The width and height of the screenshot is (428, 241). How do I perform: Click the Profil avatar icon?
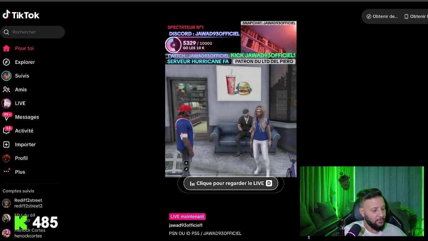(x=6, y=158)
